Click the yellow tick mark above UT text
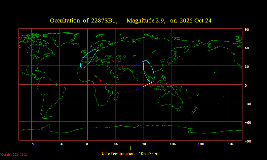Image resolution: width=267 pixels, height=160 pixels. [x=130, y=148]
